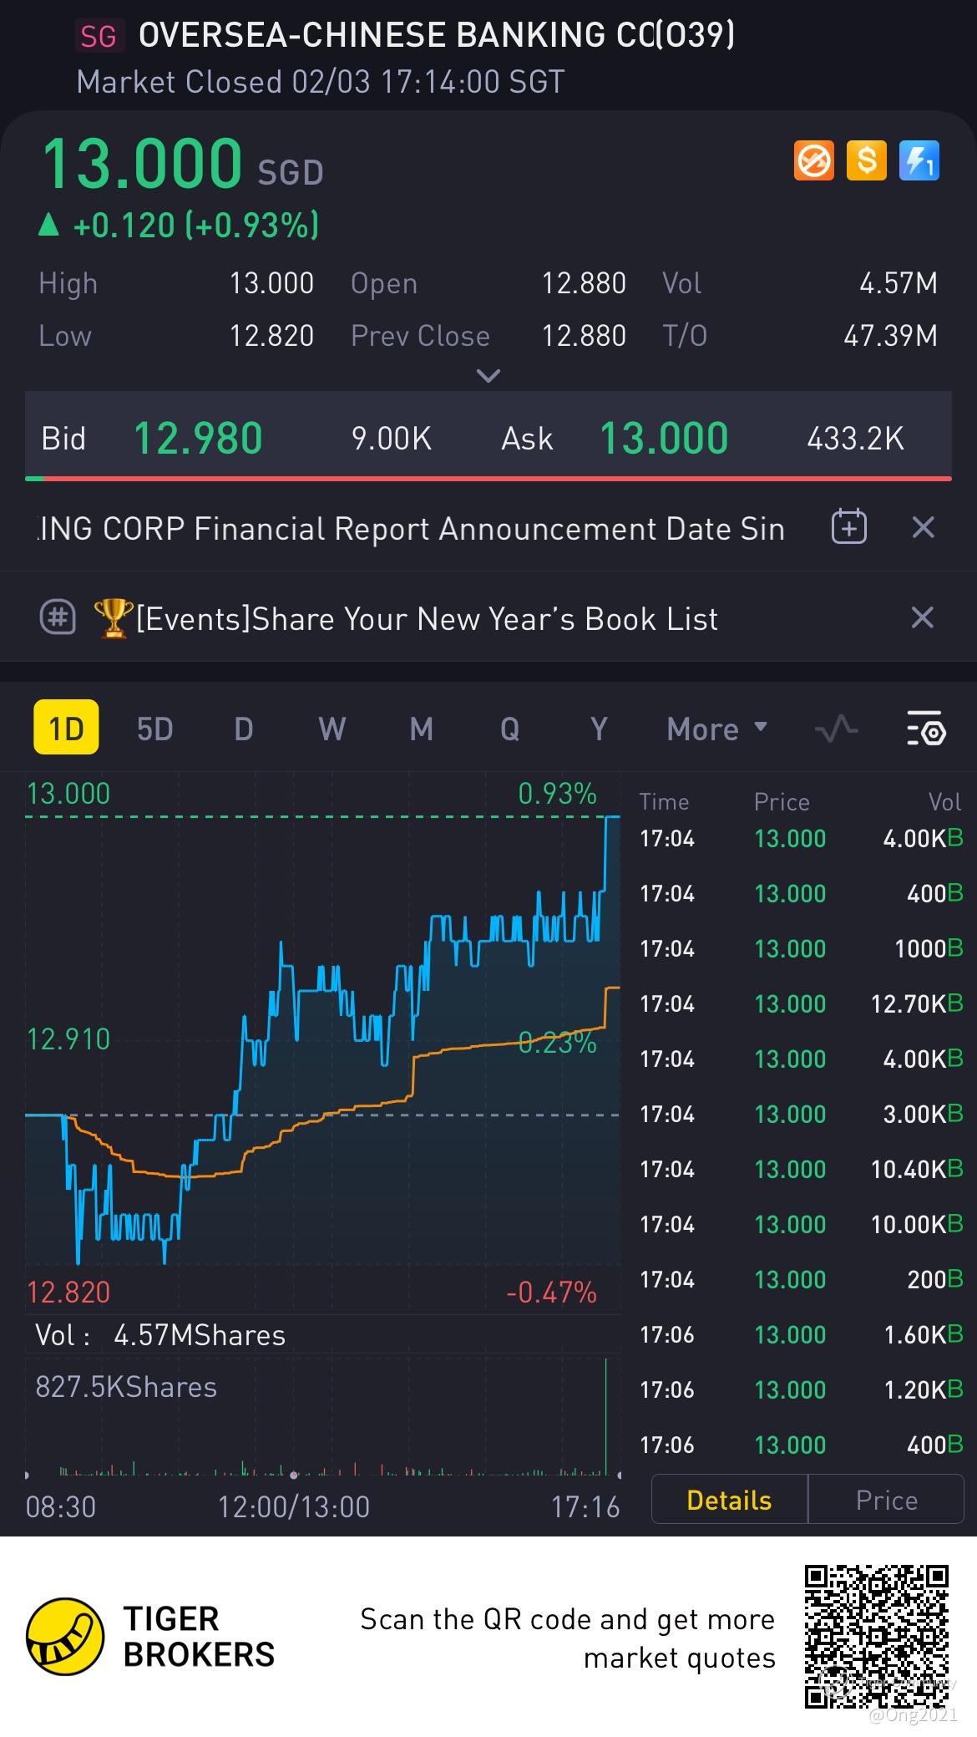Tap the bid size 9.00K
This screenshot has width=977, height=1737.
(392, 439)
